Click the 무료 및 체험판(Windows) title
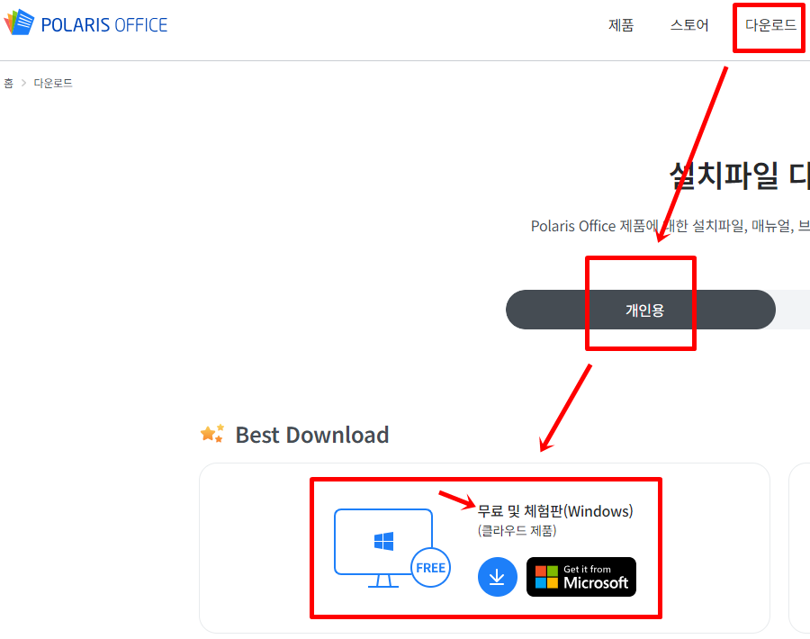The image size is (810, 639). coord(555,511)
